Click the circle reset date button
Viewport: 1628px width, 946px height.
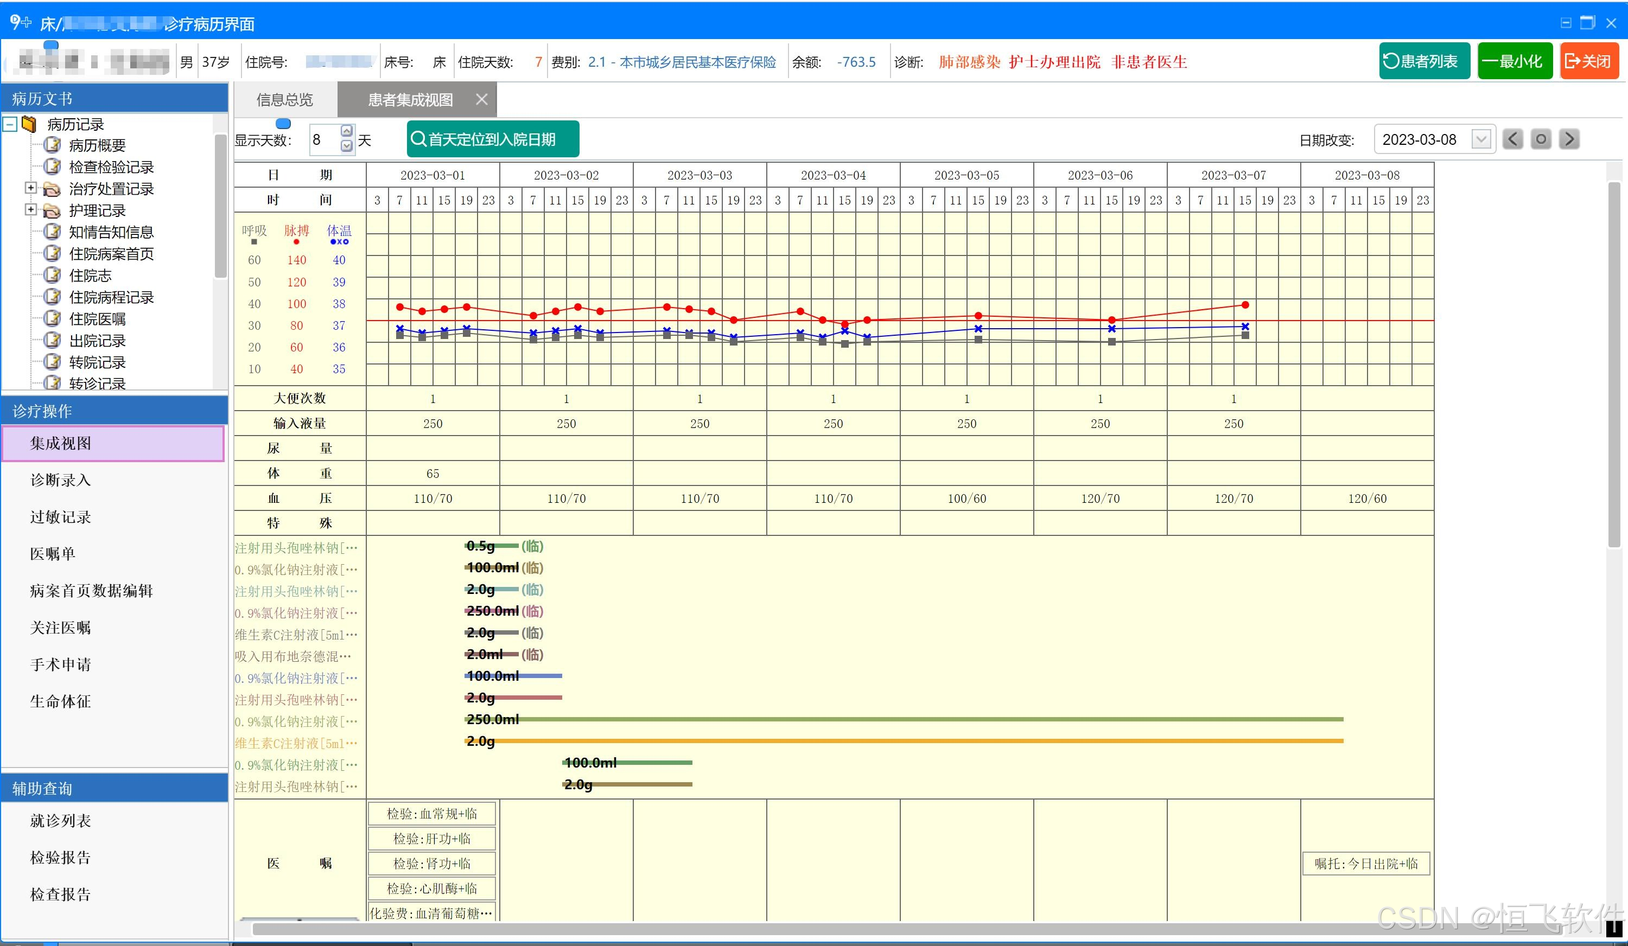point(1541,139)
